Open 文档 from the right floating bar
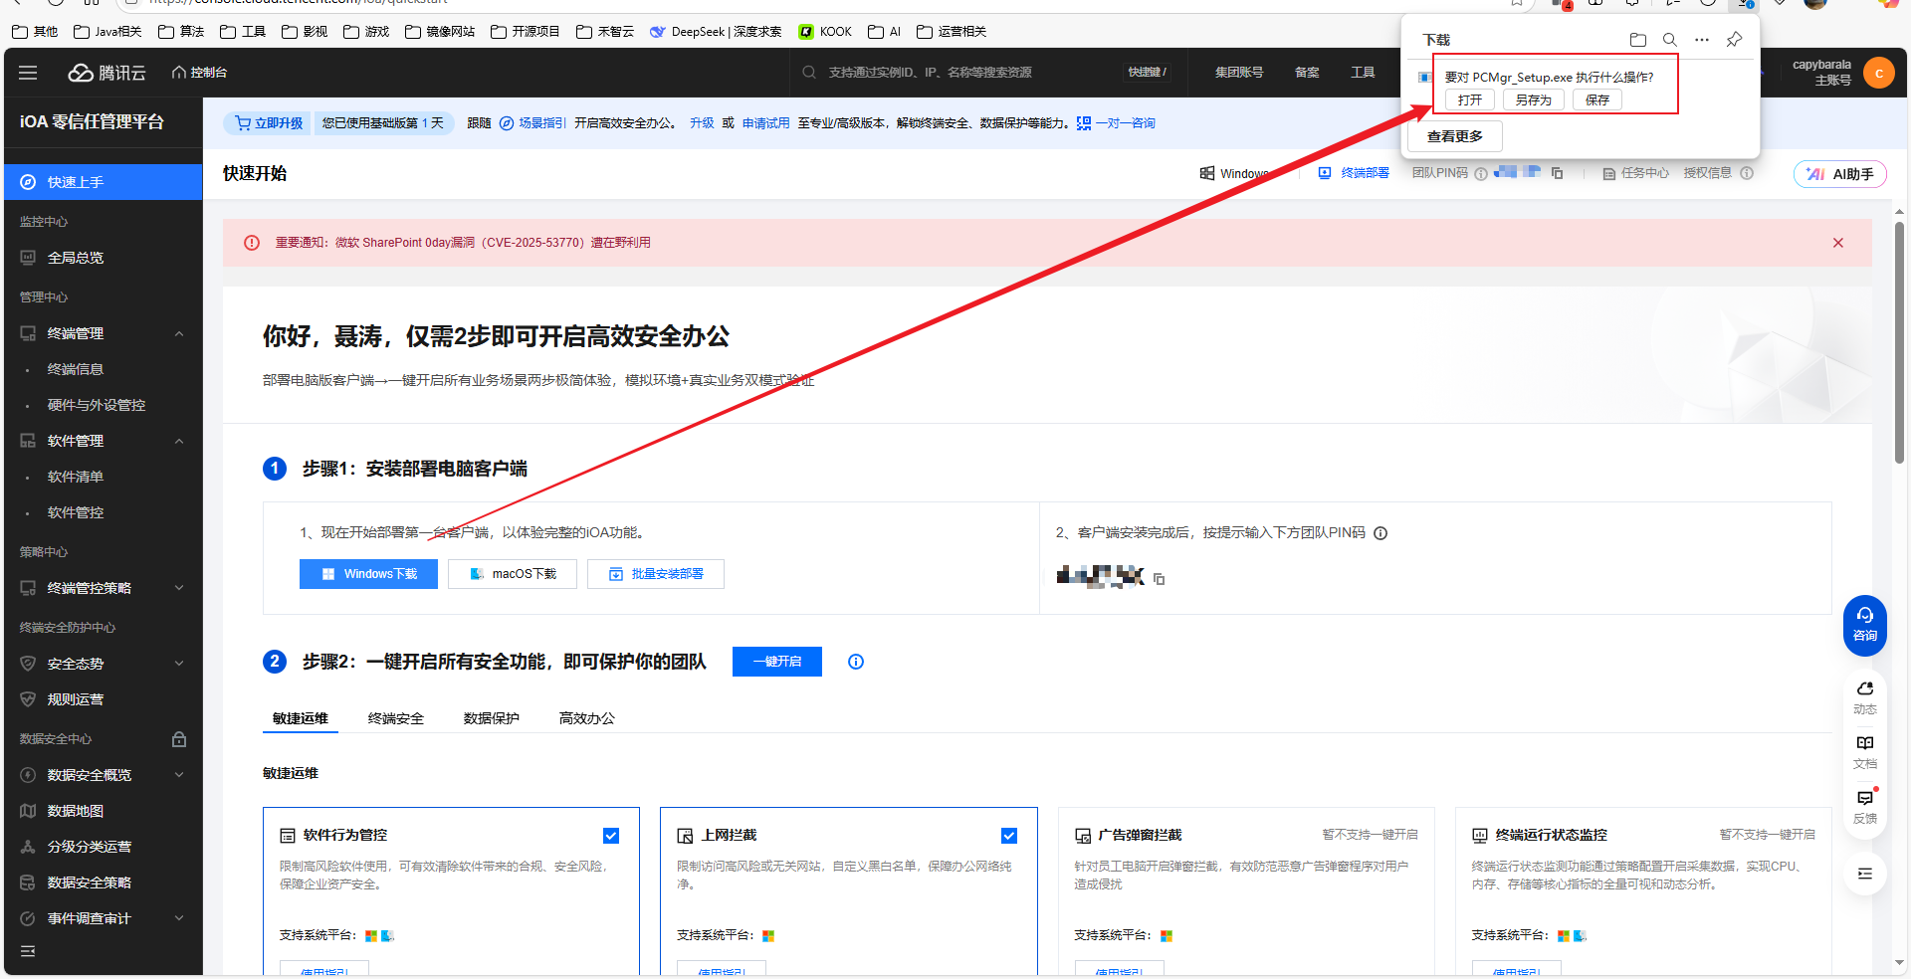Image resolution: width=1911 pixels, height=979 pixels. click(x=1865, y=752)
